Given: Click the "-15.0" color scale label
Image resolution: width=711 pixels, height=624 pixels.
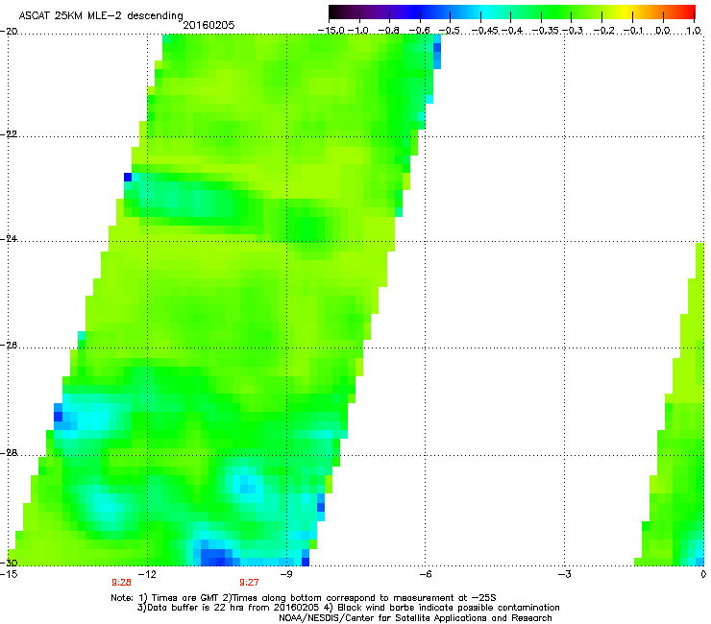Looking at the screenshot, I should pos(331,31).
